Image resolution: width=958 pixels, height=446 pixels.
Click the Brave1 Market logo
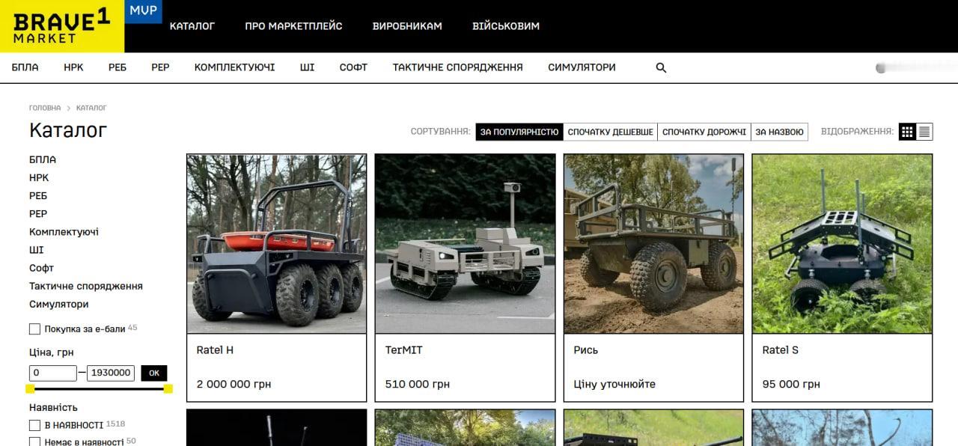click(x=62, y=26)
